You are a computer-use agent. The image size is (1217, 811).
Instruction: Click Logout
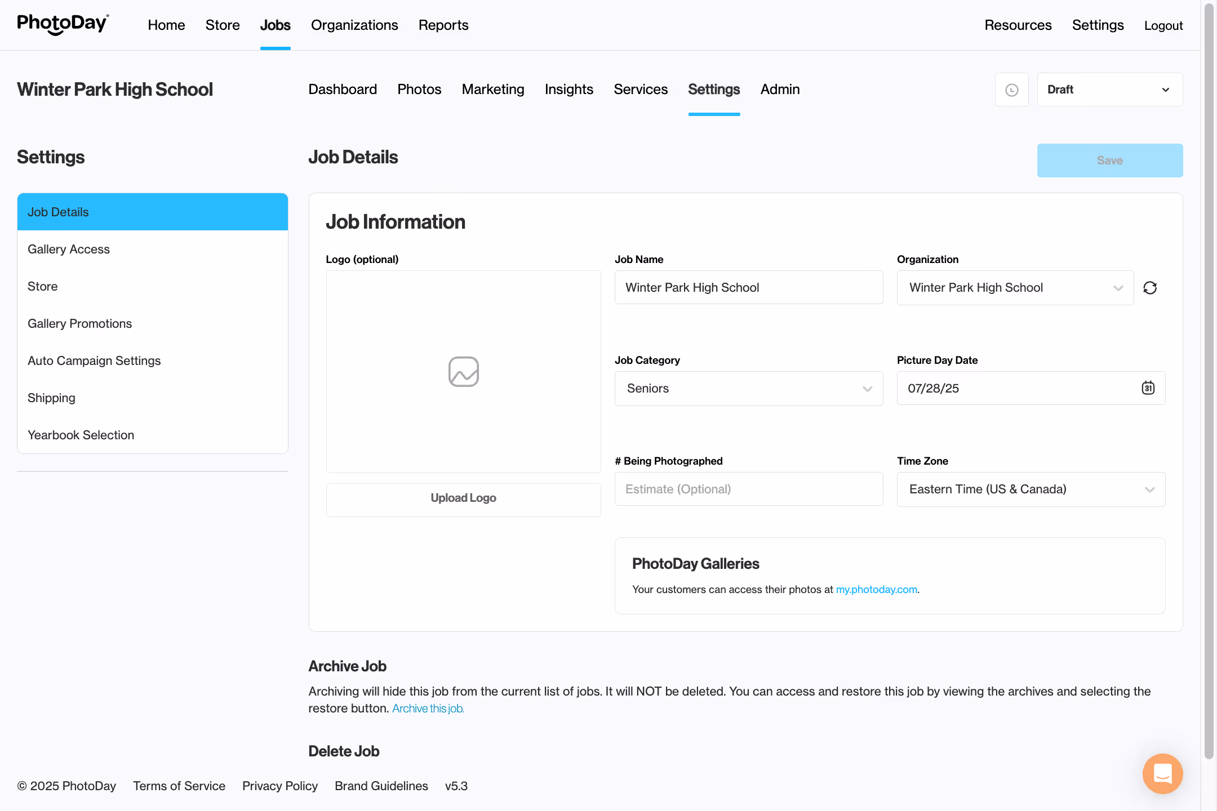click(x=1163, y=25)
